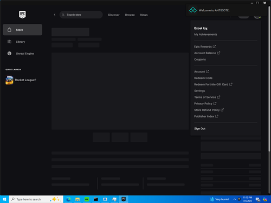Open the taskbar clock and date

(247, 199)
